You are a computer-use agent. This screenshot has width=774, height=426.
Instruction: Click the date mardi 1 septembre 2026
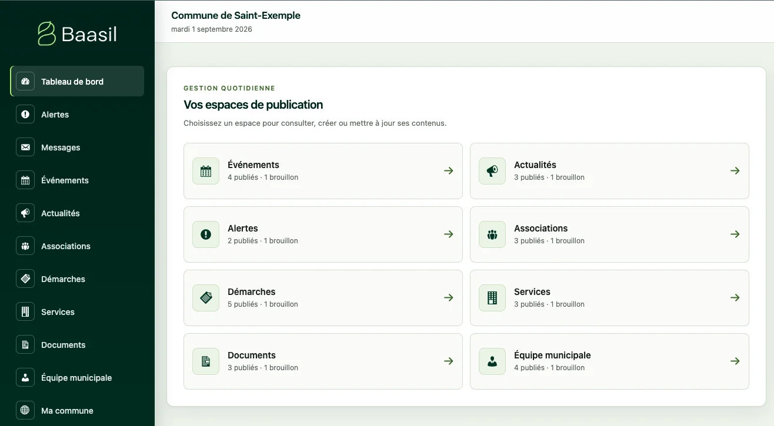tap(212, 29)
